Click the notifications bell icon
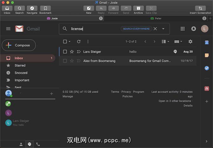 194,29
